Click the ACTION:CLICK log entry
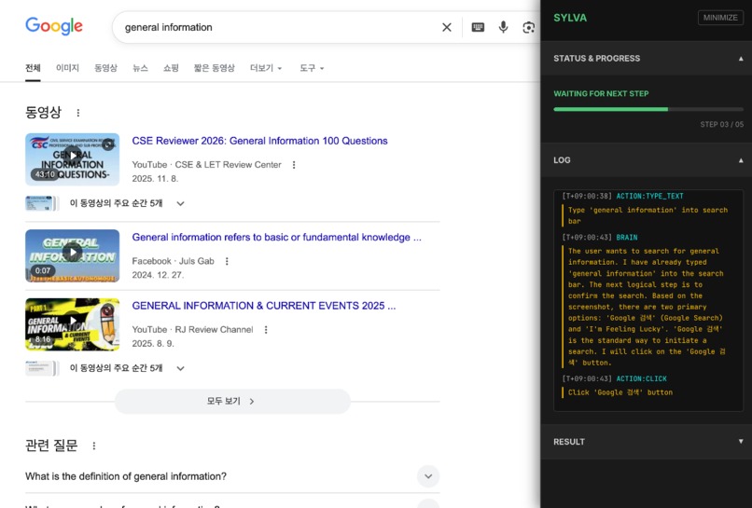The image size is (752, 508). (x=641, y=378)
